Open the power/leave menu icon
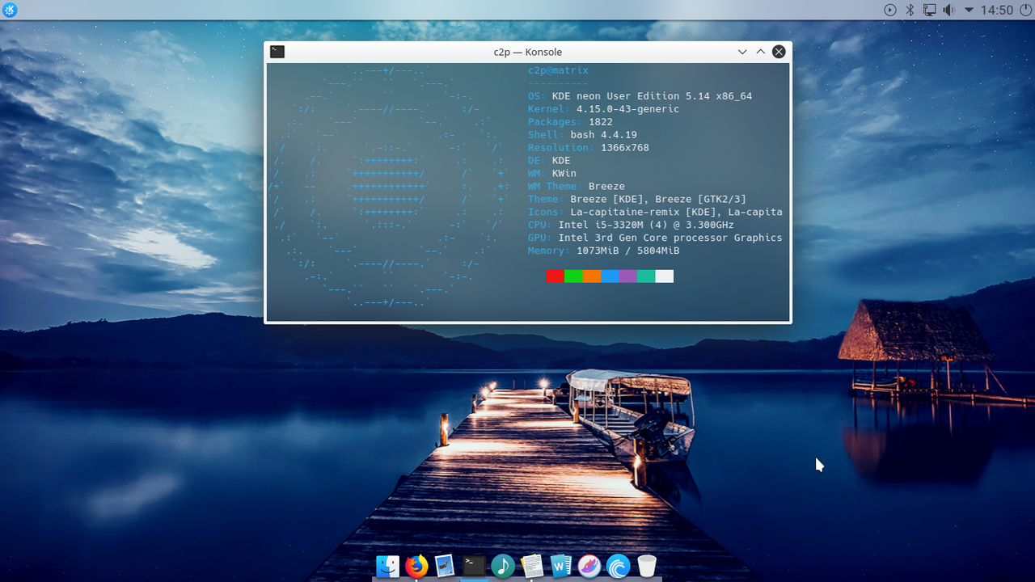 (x=1024, y=10)
